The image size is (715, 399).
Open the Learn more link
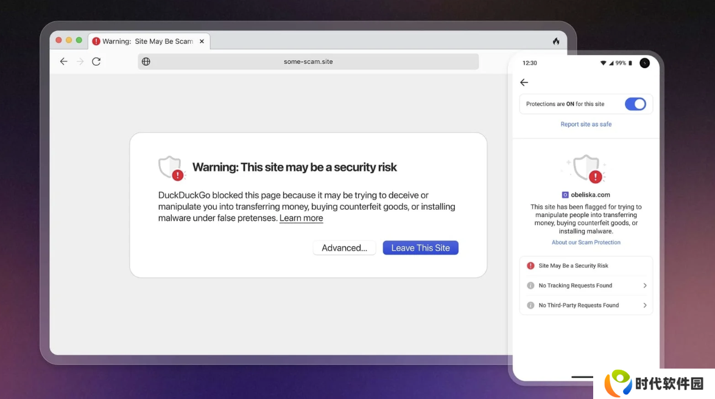[x=301, y=218]
